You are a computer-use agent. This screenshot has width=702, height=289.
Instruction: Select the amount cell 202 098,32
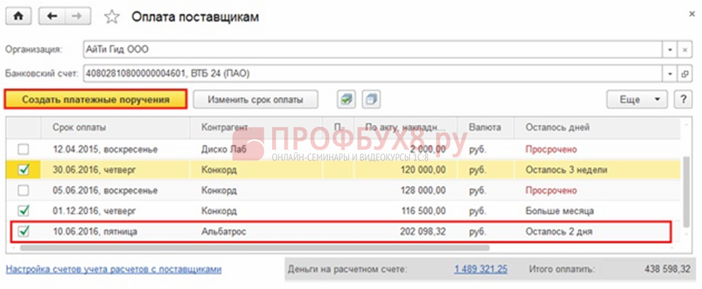pyautogui.click(x=406, y=231)
